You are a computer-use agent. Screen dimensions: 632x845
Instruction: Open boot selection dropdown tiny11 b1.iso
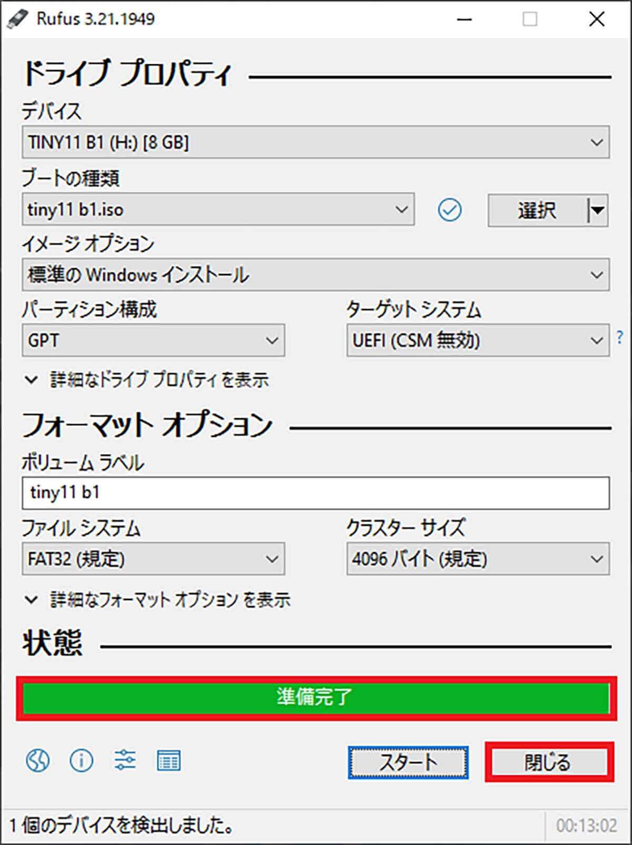[218, 210]
